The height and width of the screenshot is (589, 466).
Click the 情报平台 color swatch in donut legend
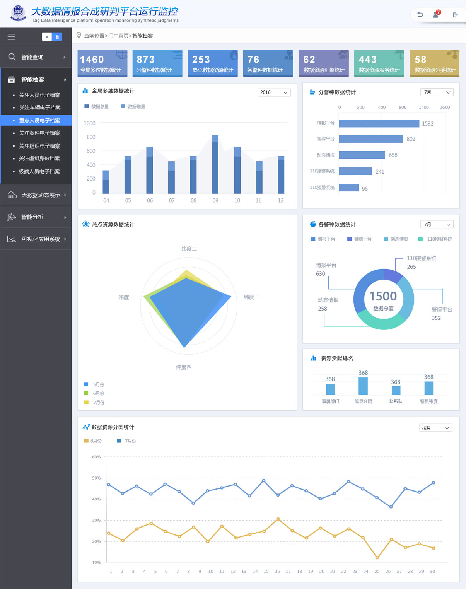coord(313,239)
